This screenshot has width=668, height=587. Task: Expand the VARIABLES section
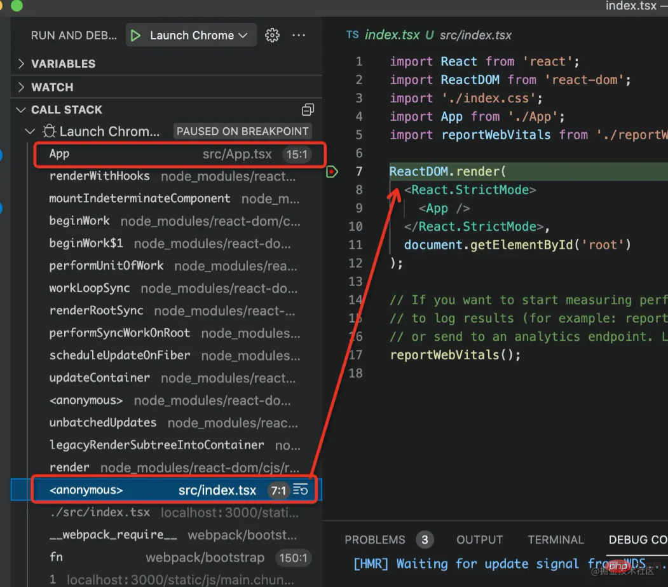63,64
